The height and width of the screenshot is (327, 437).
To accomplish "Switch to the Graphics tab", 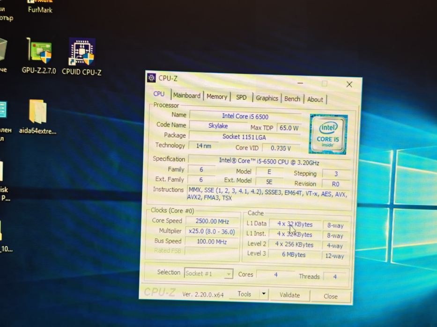I will click(267, 98).
